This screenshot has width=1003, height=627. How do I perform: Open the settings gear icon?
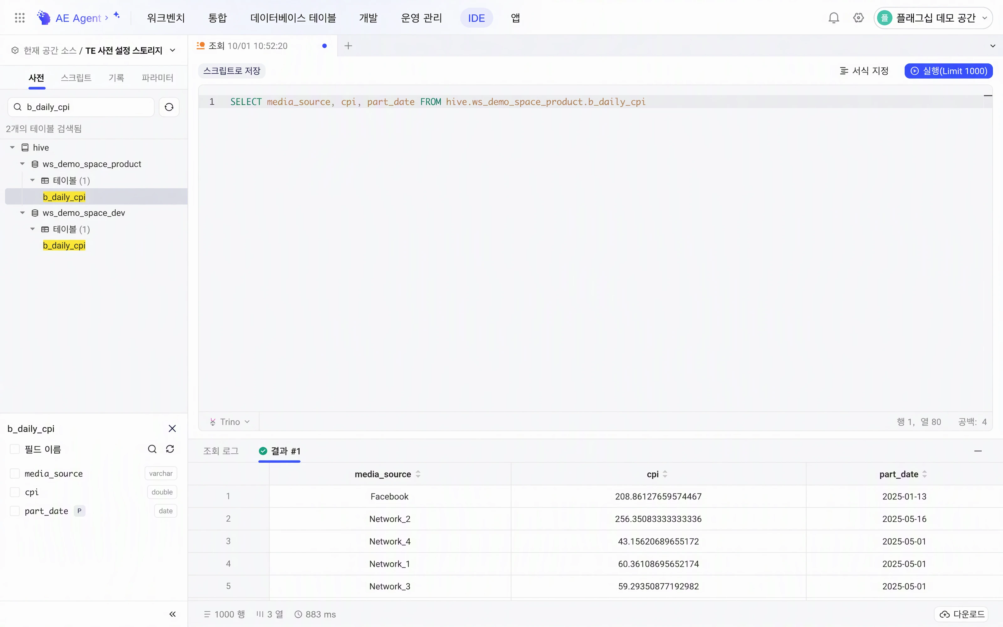click(859, 18)
